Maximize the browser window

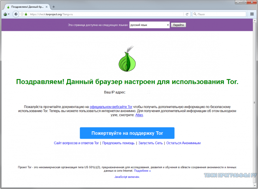(x=244, y=2)
